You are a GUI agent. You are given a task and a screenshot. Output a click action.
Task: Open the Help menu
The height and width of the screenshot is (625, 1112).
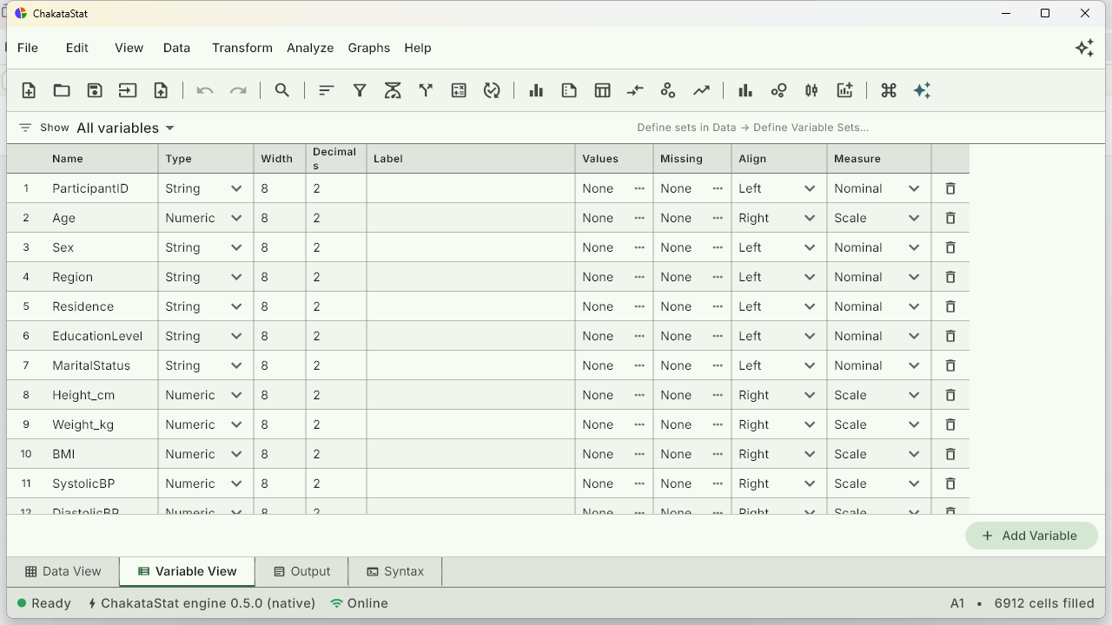[x=418, y=48]
